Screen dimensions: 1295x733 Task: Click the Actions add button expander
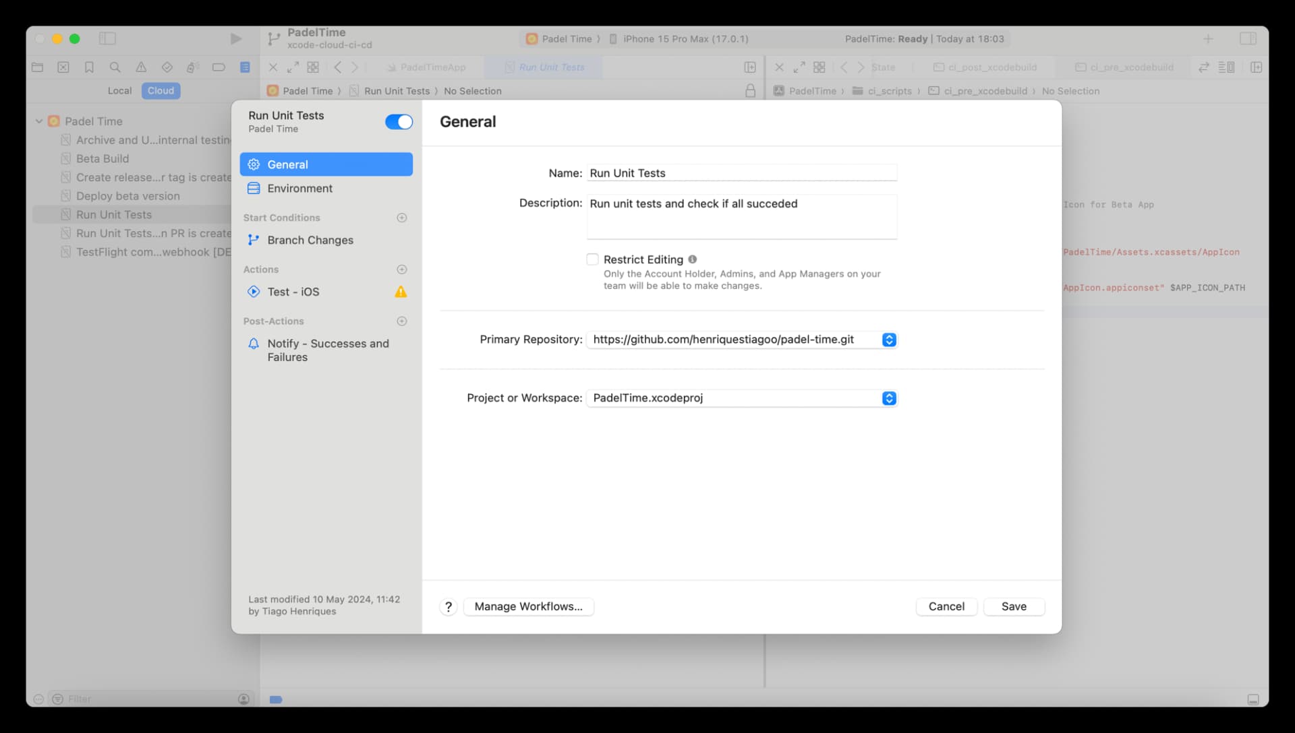(402, 269)
